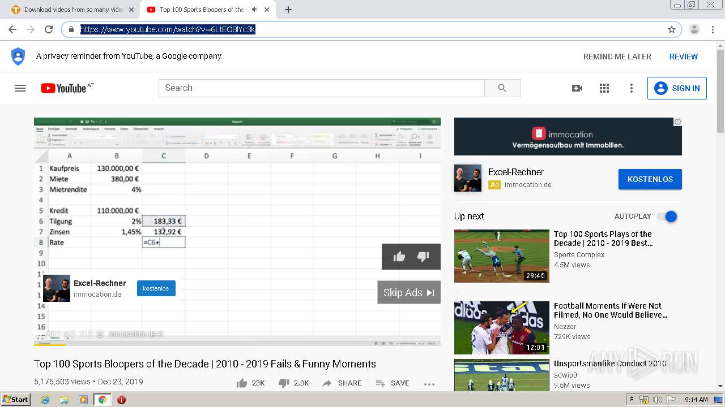Click the address bar URL
Screen dimensions: 725x407
coord(168,29)
